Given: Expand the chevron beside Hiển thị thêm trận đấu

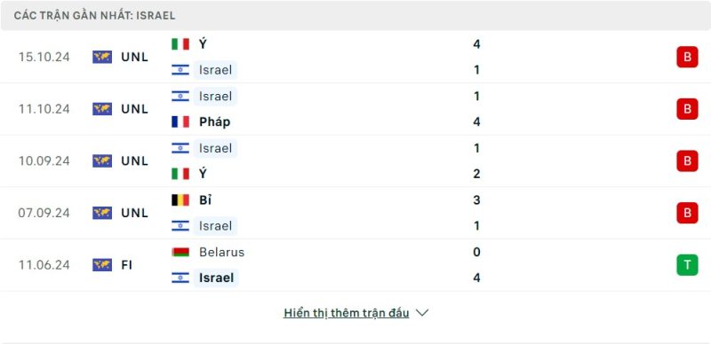Looking at the screenshot, I should coord(421,313).
